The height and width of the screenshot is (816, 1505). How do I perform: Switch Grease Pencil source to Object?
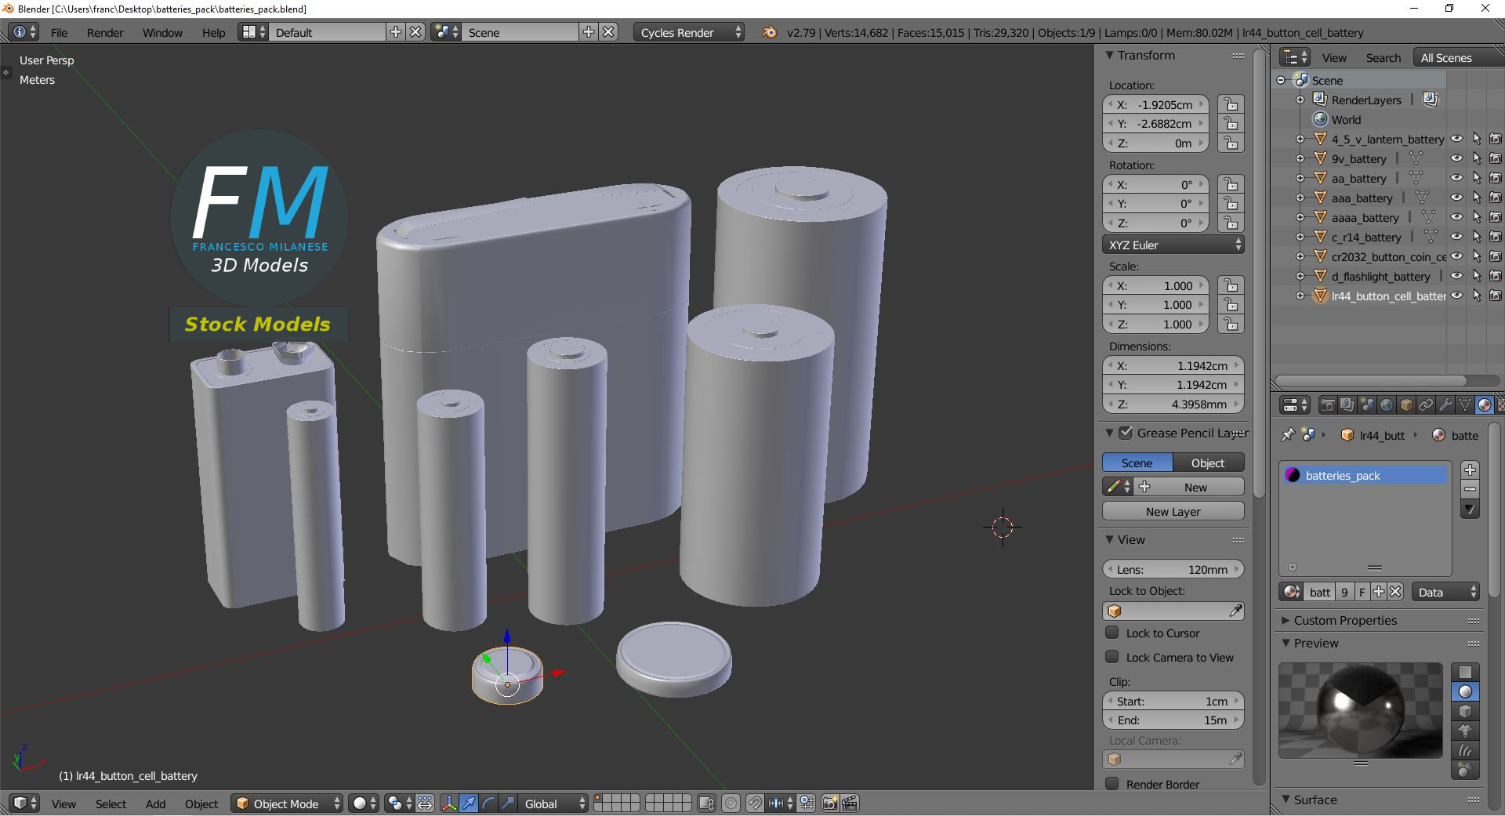pos(1207,462)
